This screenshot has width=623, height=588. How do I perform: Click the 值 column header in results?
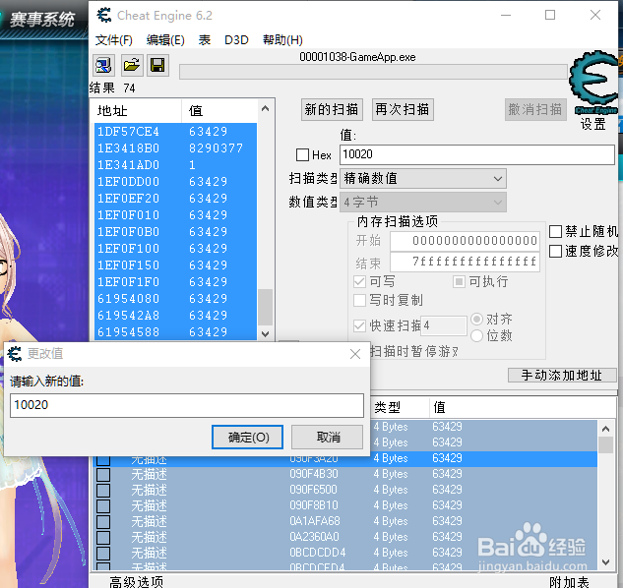219,111
